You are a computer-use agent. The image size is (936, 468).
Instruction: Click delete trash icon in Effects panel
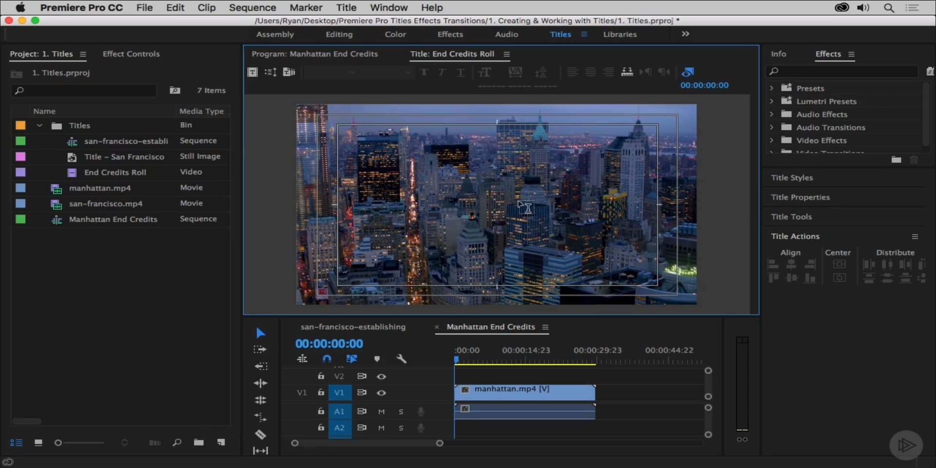tap(914, 160)
